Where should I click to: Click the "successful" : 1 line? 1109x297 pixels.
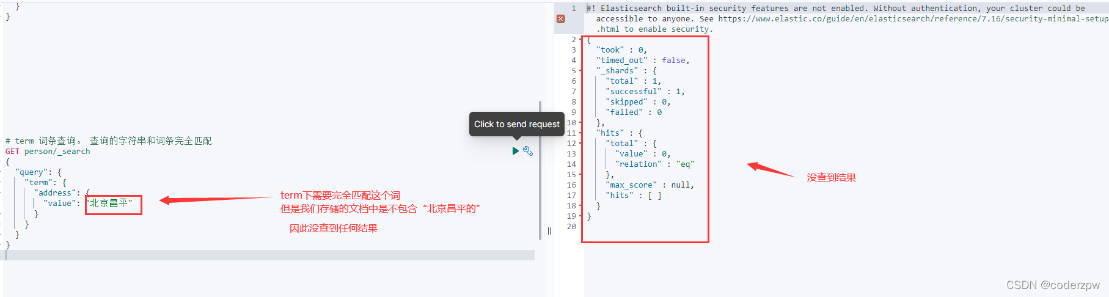pyautogui.click(x=645, y=92)
